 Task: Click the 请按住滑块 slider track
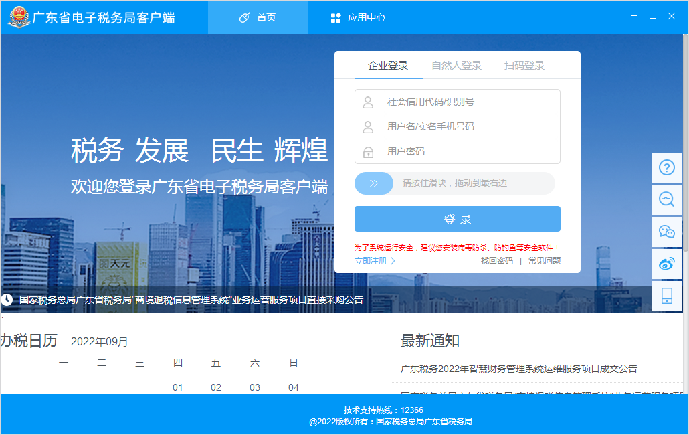[455, 183]
